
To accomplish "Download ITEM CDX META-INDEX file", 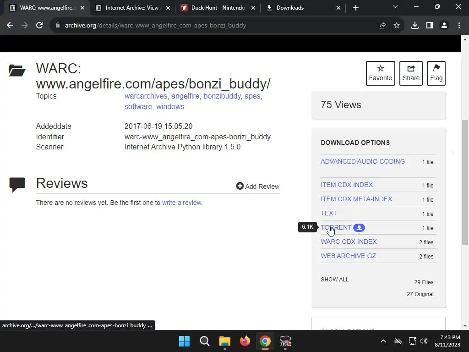I will [356, 199].
